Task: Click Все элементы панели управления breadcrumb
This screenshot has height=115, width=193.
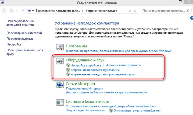Action: 58,11
